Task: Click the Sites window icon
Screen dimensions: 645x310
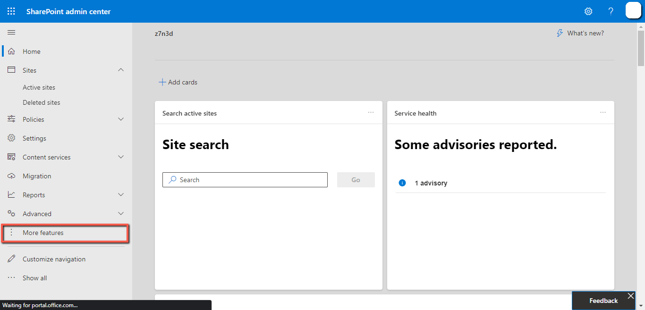Action: [11, 70]
